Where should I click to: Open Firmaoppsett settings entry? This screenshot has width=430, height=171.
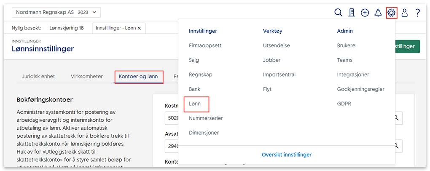205,45
